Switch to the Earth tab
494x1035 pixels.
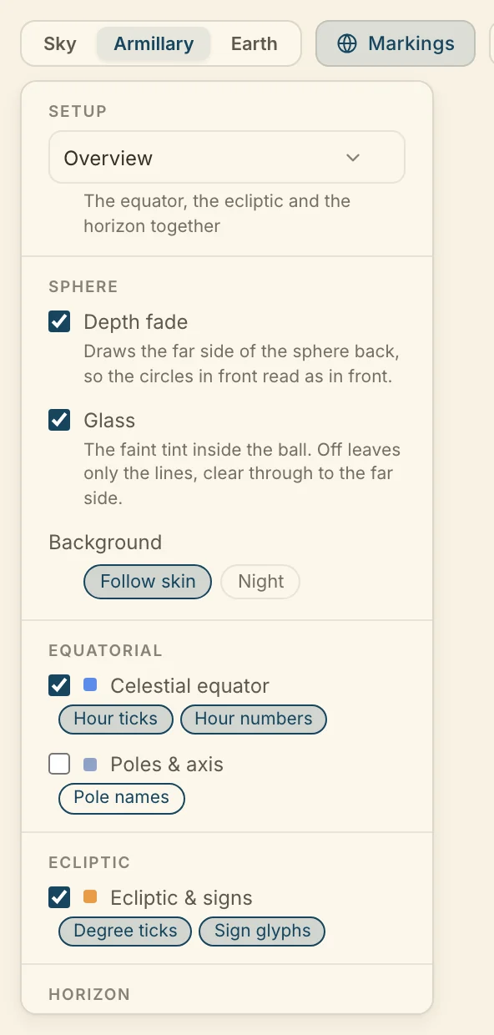(x=254, y=43)
